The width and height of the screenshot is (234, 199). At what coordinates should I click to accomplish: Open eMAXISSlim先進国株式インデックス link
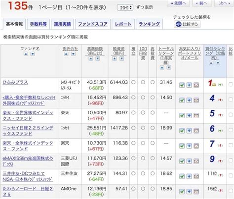tap(28, 161)
